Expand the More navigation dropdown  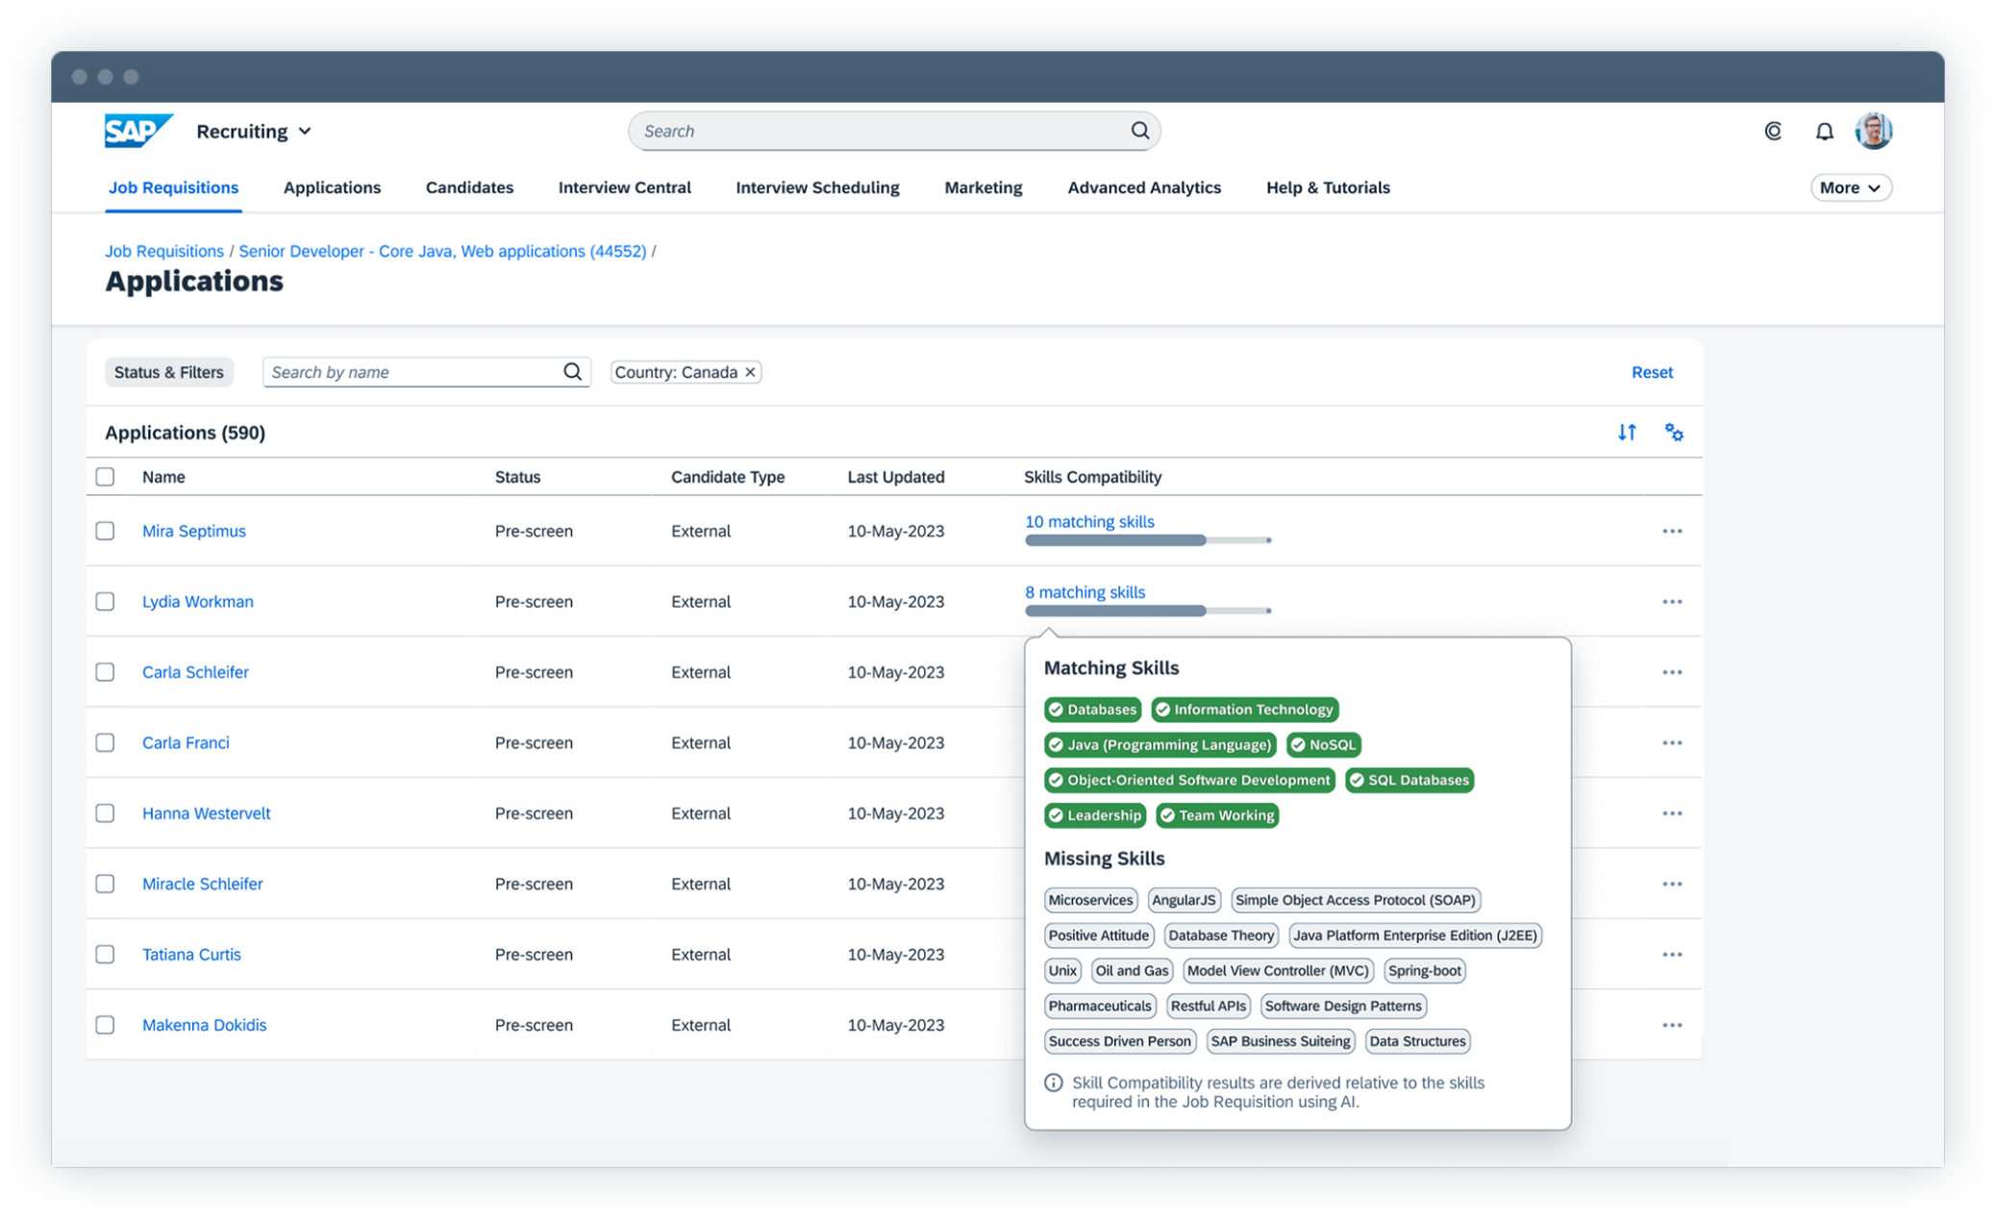(x=1850, y=187)
